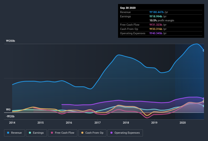Toggle the Cash From Op legend button
This screenshot has width=208, height=141.
tap(92, 133)
